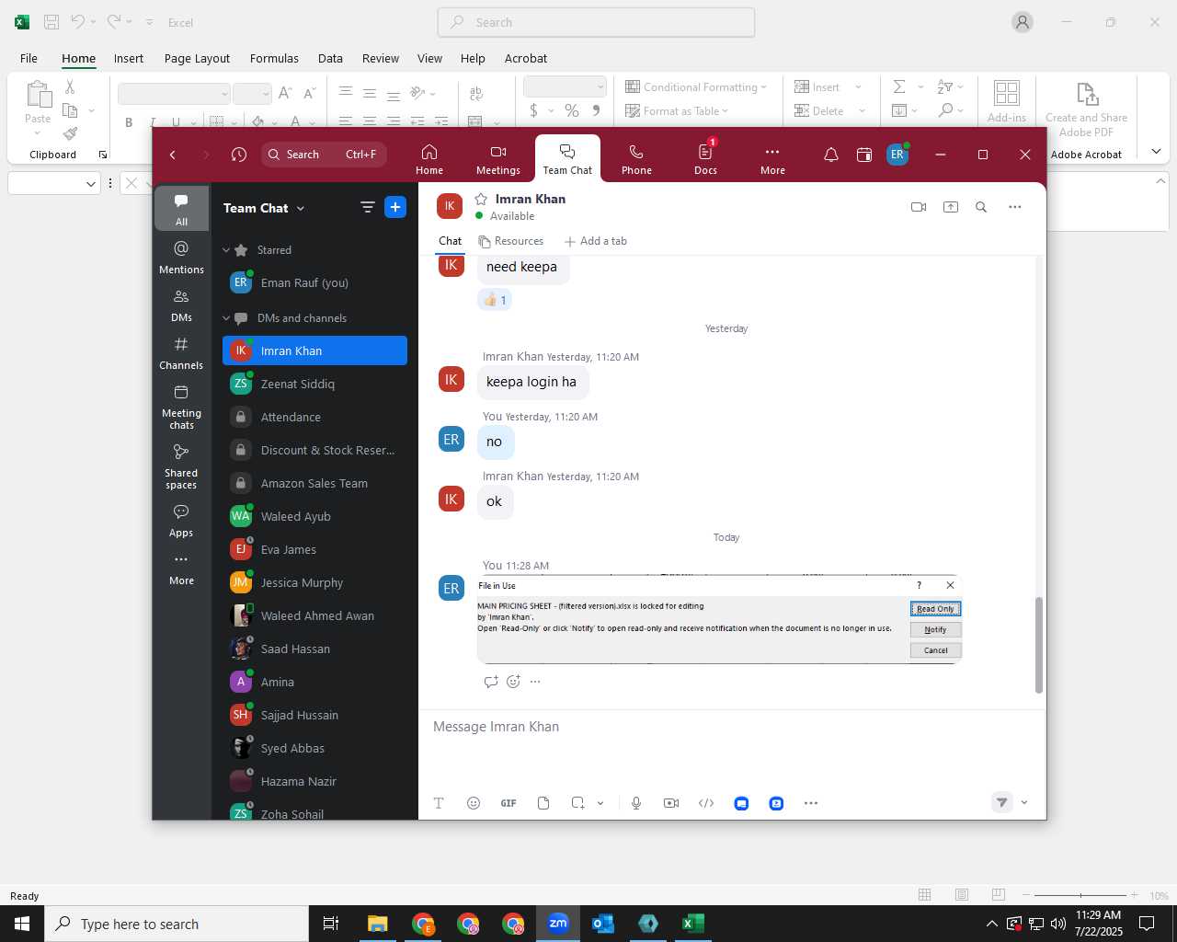Image resolution: width=1177 pixels, height=942 pixels.
Task: Open Shared spaces in sidebar
Action: click(x=181, y=466)
